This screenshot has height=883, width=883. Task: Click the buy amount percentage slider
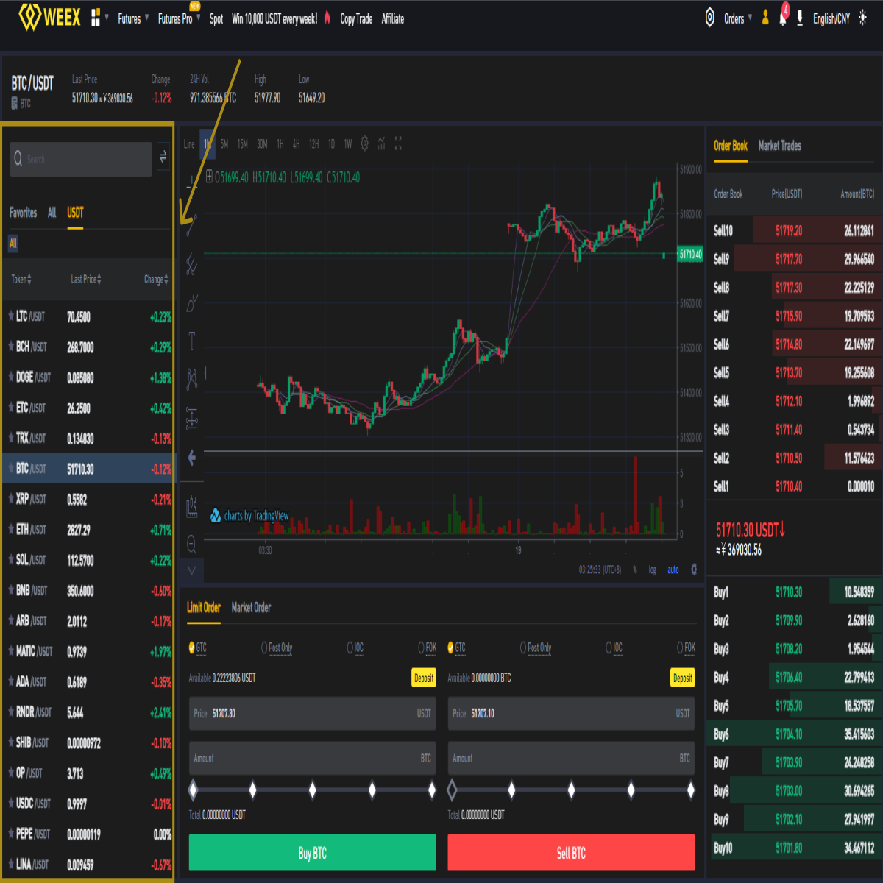(312, 790)
